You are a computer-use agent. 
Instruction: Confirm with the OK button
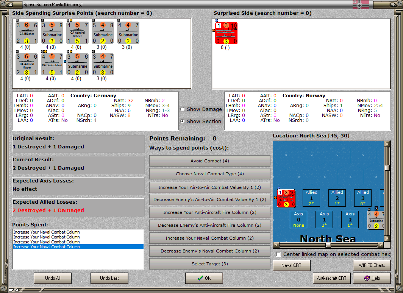pyautogui.click(x=204, y=278)
